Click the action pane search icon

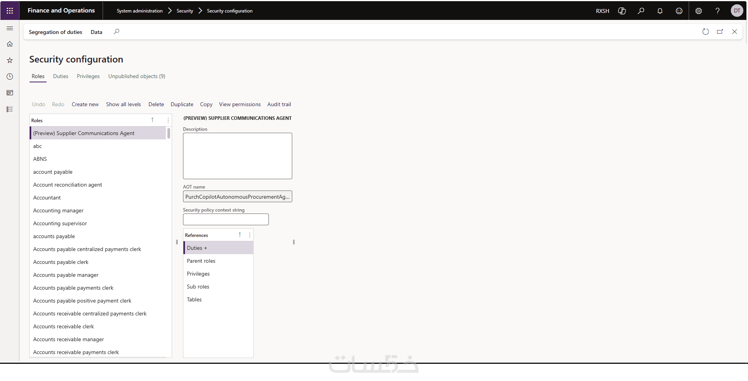pos(116,32)
